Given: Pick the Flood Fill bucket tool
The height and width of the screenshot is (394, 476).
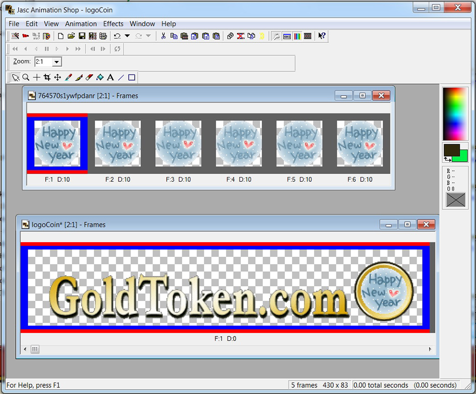Looking at the screenshot, I should (x=100, y=78).
